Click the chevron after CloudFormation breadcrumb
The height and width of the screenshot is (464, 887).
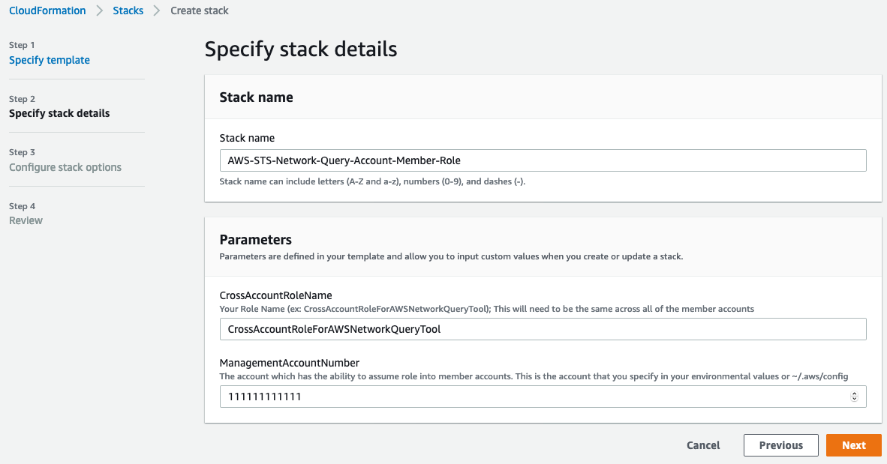[x=100, y=10]
